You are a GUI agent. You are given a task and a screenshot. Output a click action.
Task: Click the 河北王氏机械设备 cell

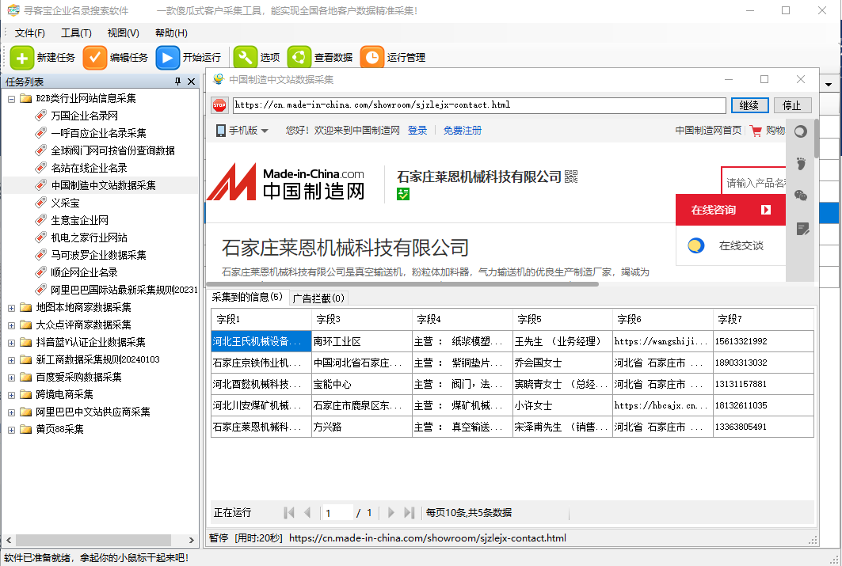pos(261,341)
